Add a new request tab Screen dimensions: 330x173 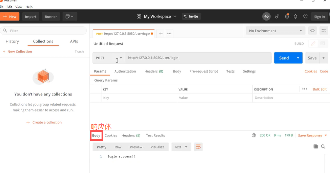click(161, 34)
